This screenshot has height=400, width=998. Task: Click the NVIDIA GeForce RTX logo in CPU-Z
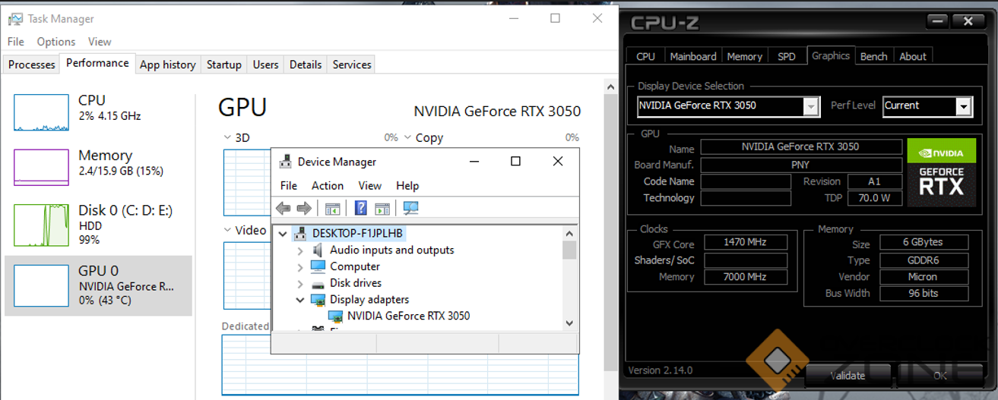point(941,172)
